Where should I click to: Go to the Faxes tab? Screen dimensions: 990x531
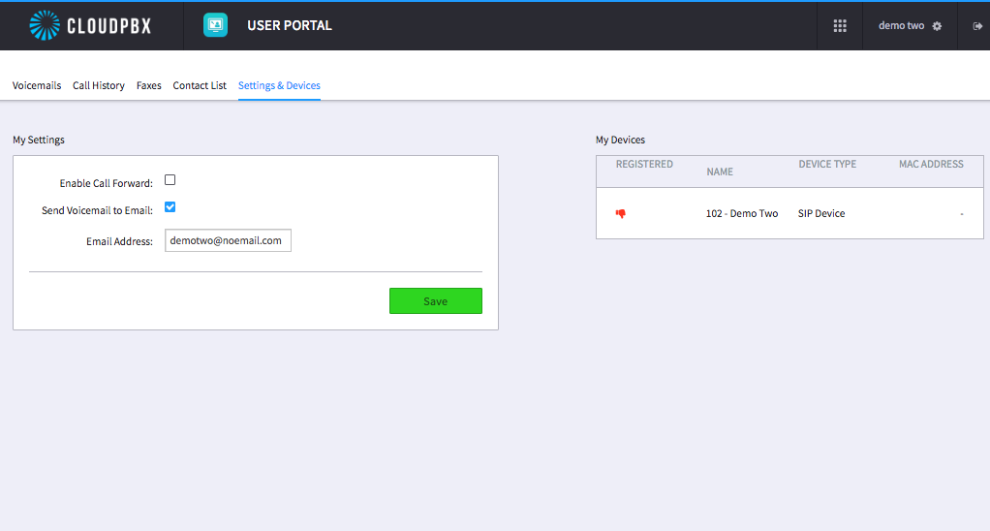(x=148, y=85)
